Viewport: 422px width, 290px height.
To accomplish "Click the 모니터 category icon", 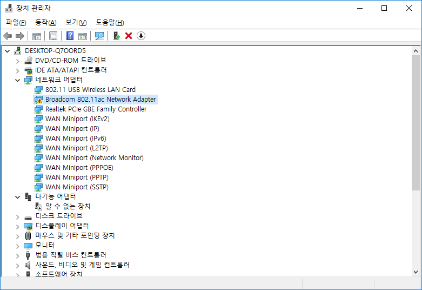I will tap(28, 246).
